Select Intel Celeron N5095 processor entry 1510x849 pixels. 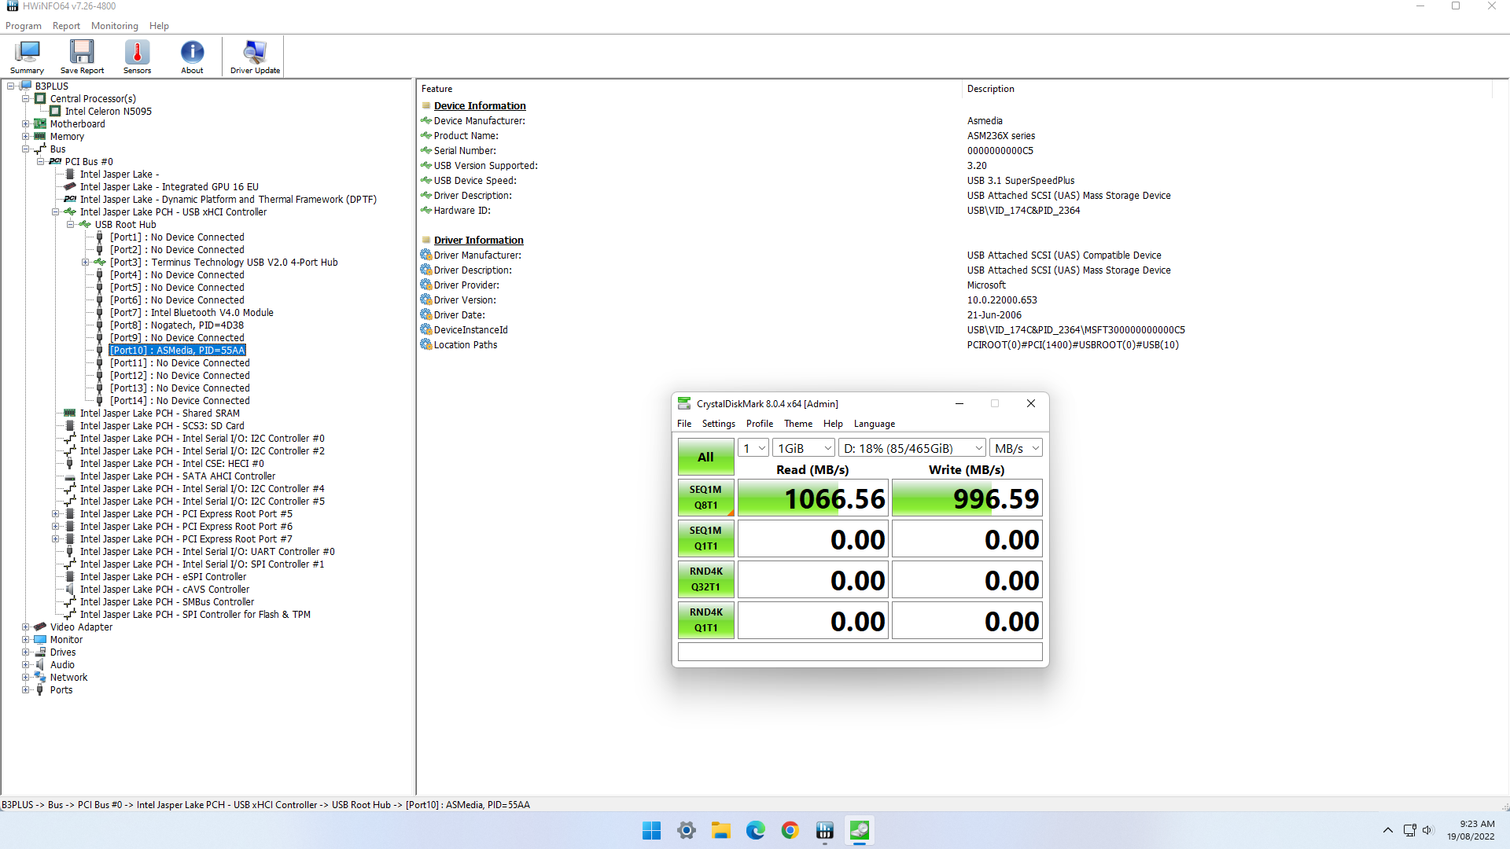[109, 111]
